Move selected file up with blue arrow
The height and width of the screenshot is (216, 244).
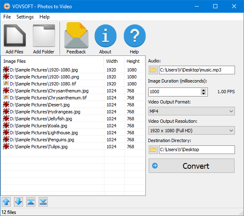coord(6,202)
